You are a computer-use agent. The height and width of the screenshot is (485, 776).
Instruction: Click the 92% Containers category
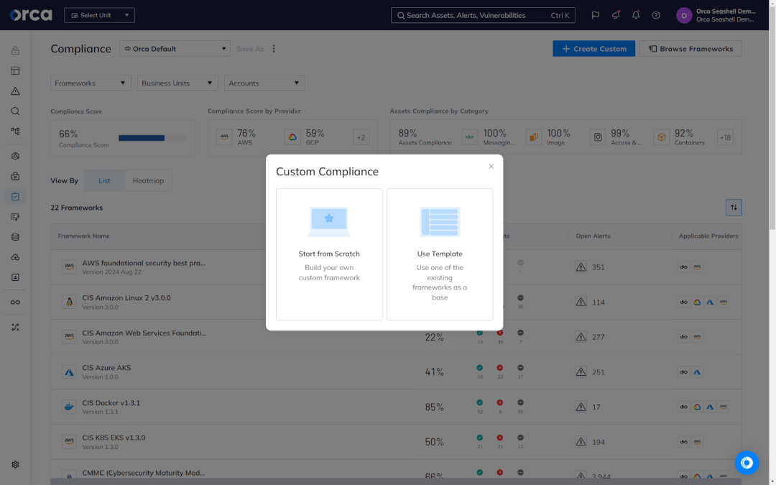point(679,137)
